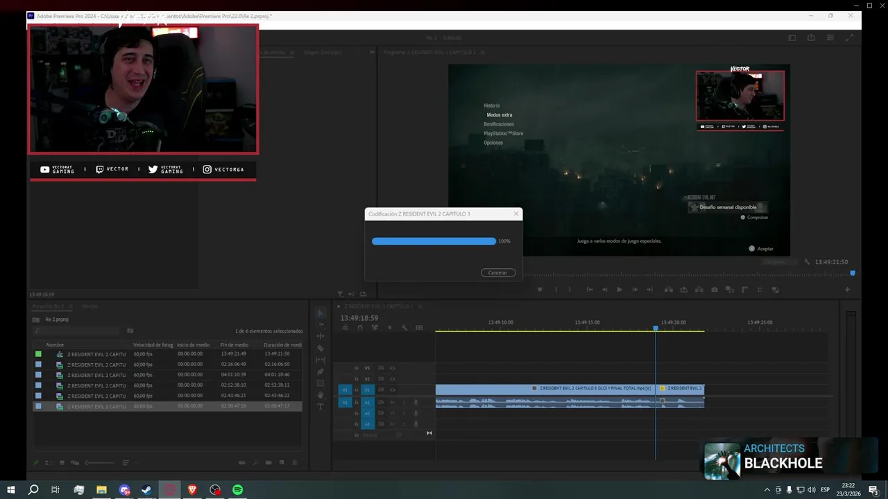Click Mark Out bracket button
The image size is (888, 499).
(x=570, y=290)
